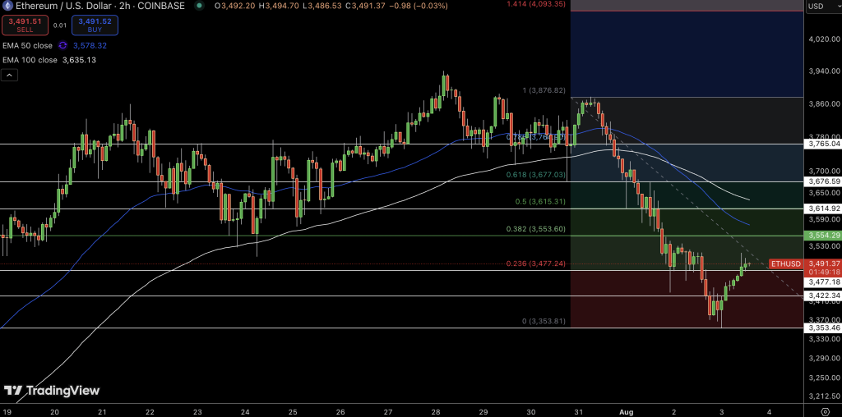
Task: Click the Aug date label on time axis
Action: coord(626,411)
